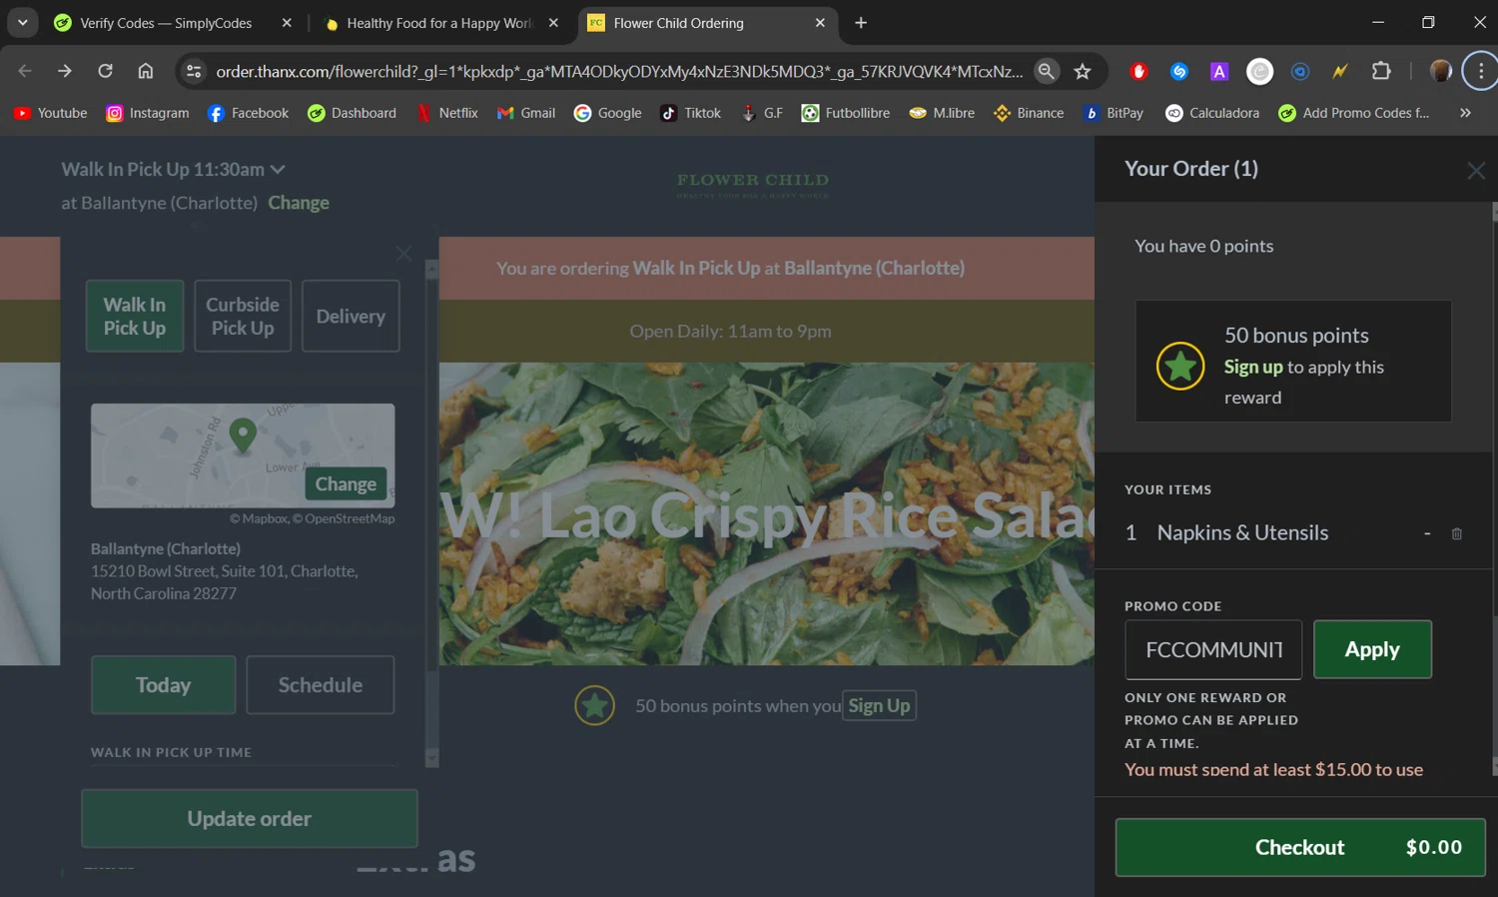This screenshot has height=897, width=1498.
Task: Click the Change button on the map
Action: click(346, 484)
